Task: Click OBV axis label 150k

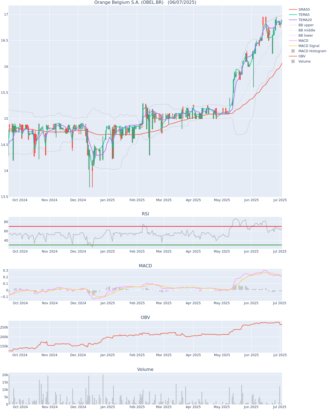Action: click(x=4, y=346)
